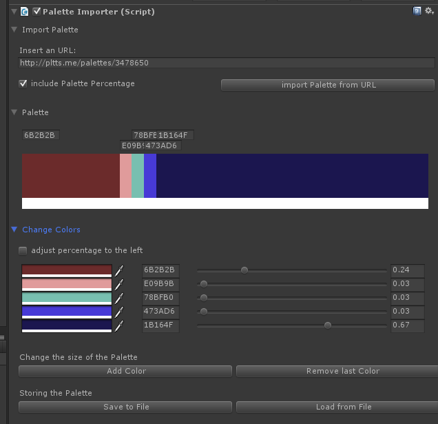Viewport: 438px width, 424px height.
Task: Click Load from File button
Action: pyautogui.click(x=337, y=407)
